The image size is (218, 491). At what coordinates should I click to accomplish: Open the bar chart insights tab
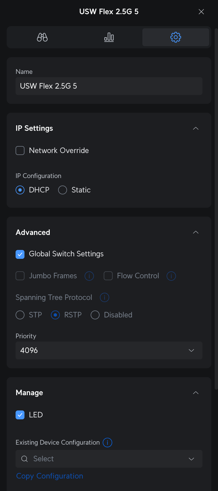coord(109,37)
